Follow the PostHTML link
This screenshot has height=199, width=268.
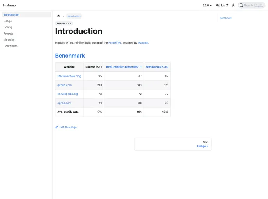coord(115,43)
